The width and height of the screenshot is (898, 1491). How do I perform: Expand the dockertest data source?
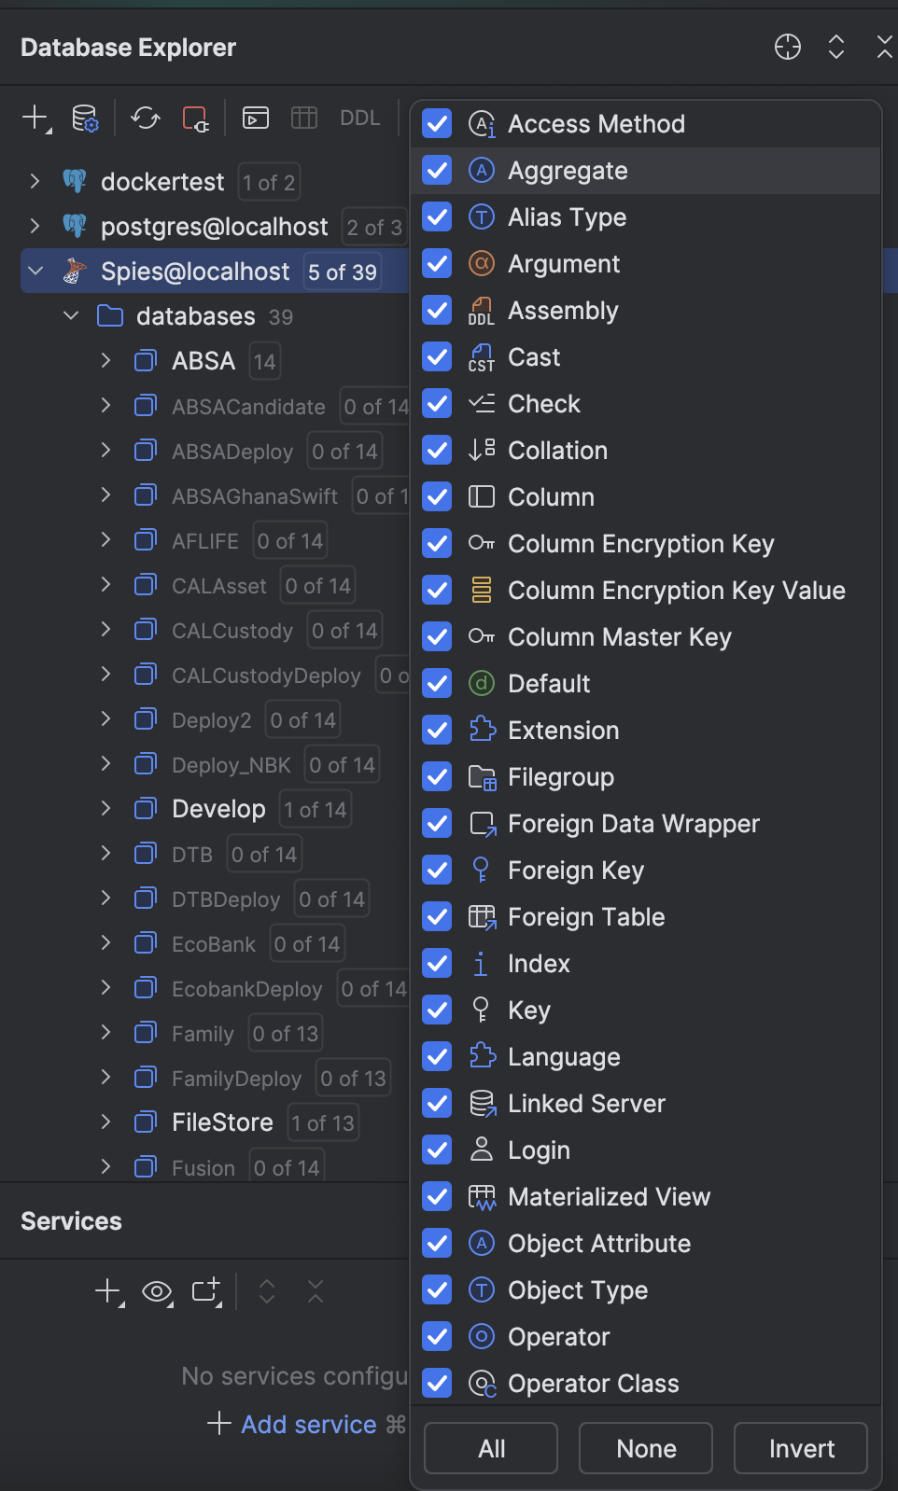point(35,181)
